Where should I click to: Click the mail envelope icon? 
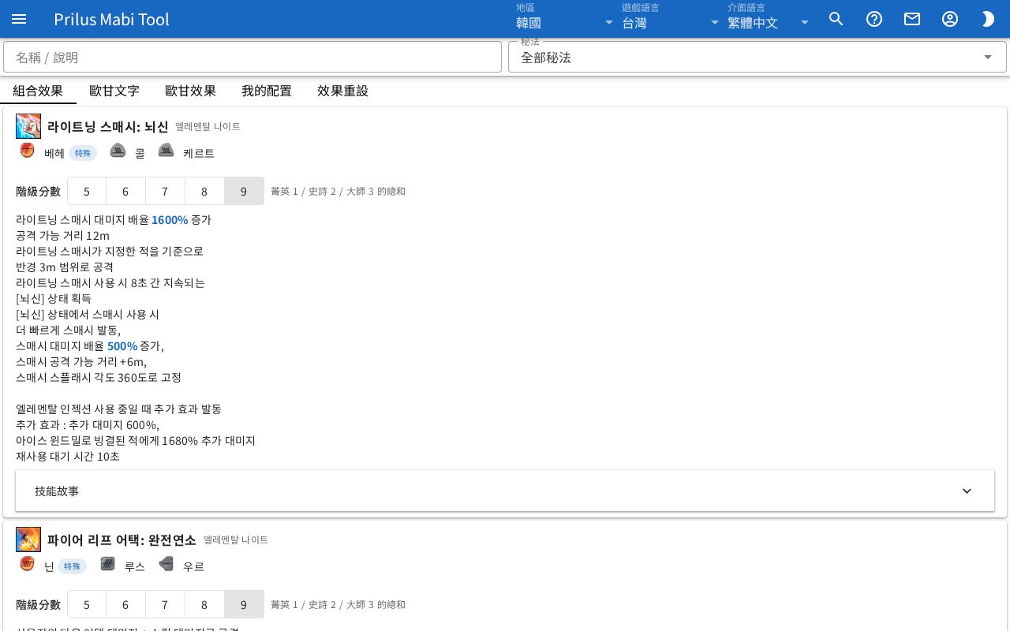point(912,19)
